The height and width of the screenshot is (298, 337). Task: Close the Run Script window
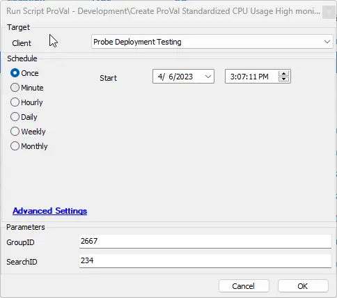(x=329, y=12)
